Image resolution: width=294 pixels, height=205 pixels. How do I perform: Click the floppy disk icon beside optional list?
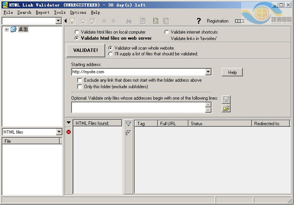coord(226,99)
